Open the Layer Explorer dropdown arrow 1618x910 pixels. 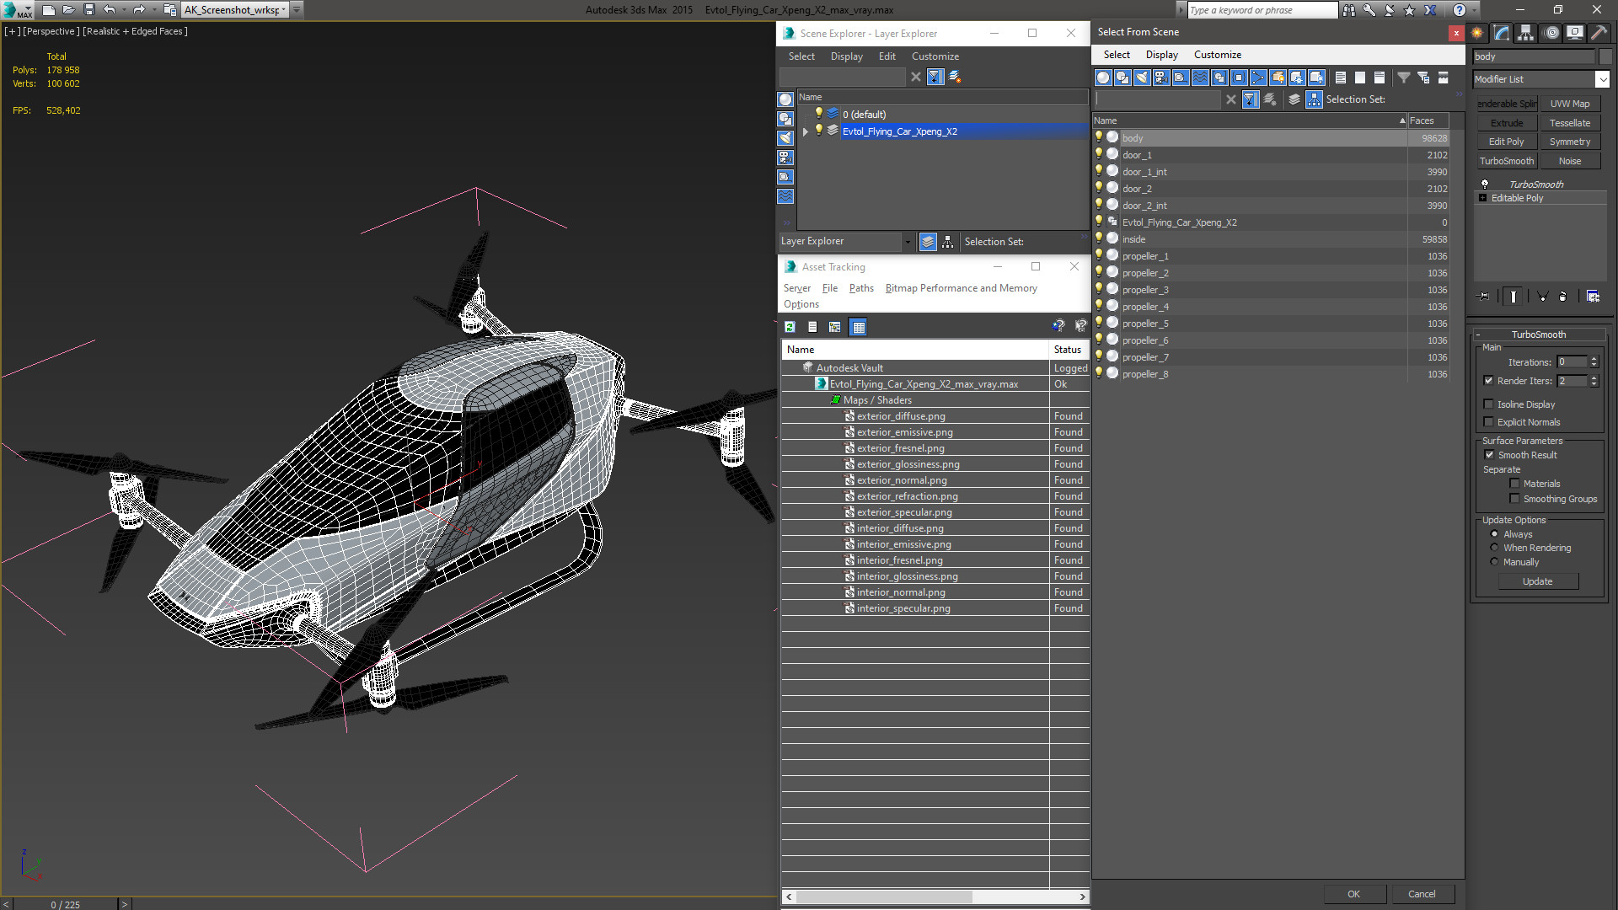(x=908, y=242)
